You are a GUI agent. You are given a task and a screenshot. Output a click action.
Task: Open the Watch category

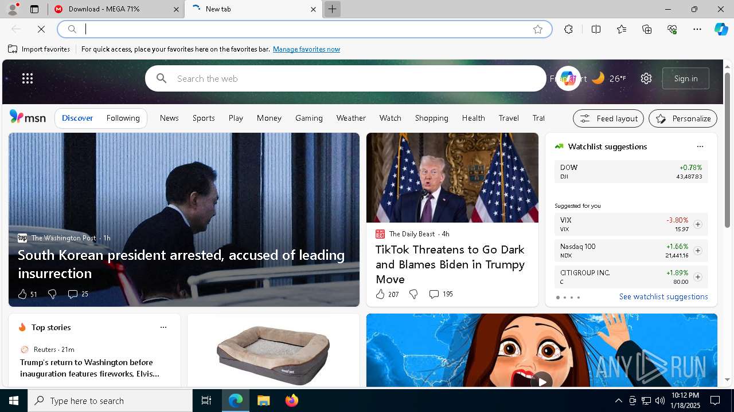(x=390, y=118)
